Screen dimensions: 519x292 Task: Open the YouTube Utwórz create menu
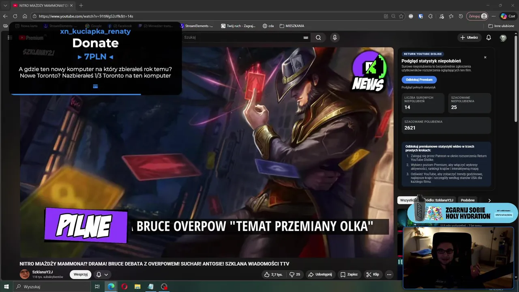469,37
